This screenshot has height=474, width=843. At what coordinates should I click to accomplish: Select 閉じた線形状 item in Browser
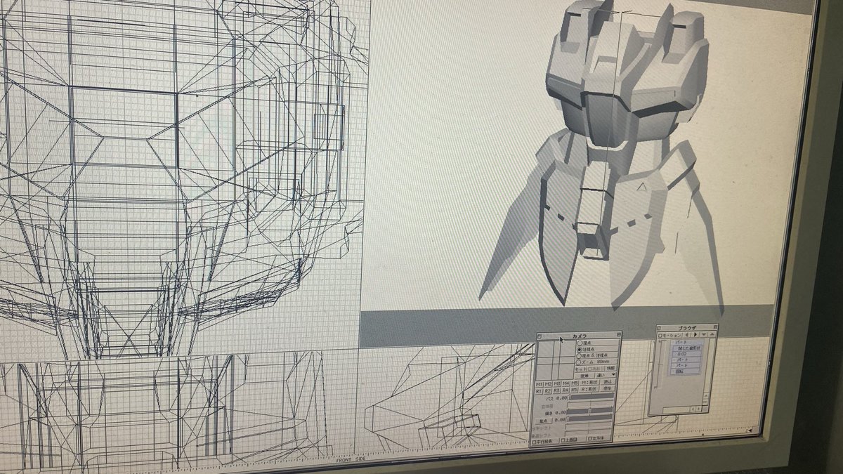[x=687, y=348]
